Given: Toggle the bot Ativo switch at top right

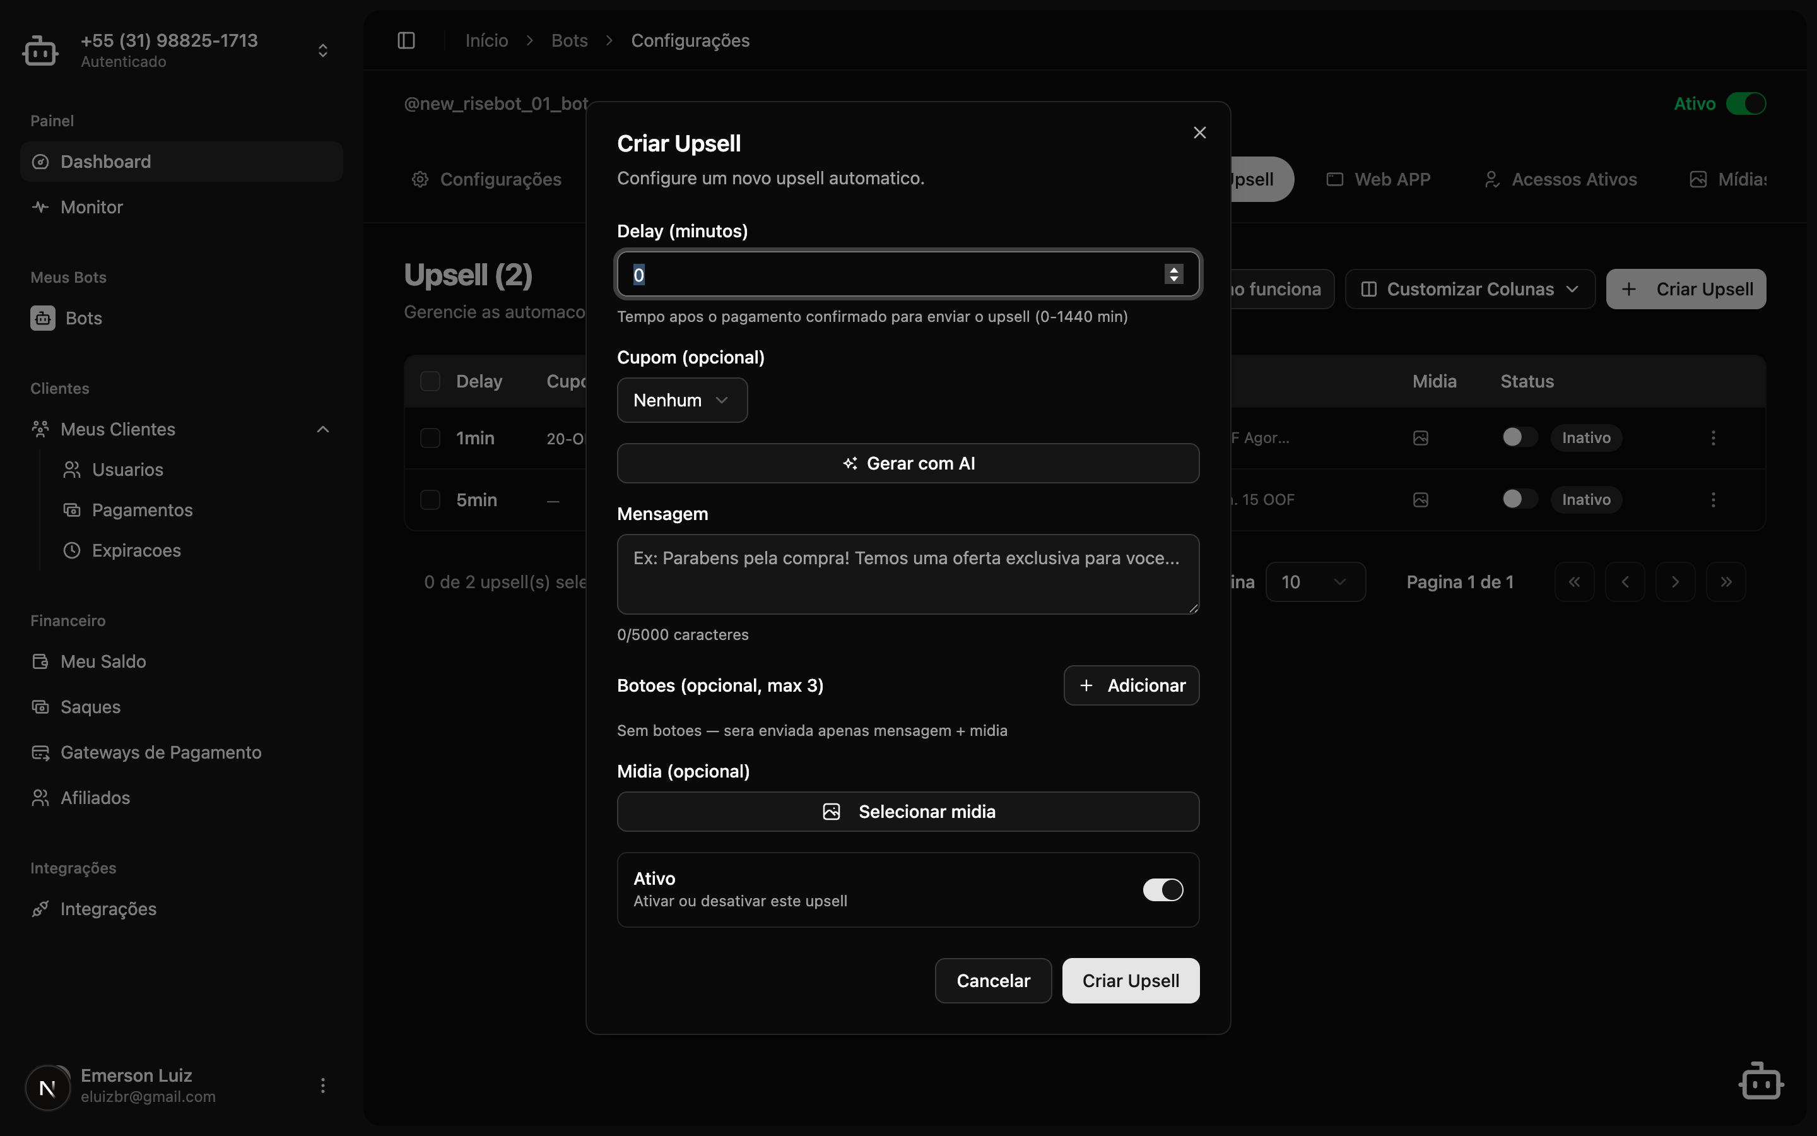Looking at the screenshot, I should pos(1746,104).
